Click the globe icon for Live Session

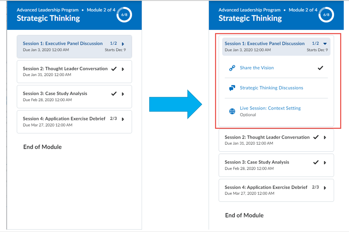(232, 112)
